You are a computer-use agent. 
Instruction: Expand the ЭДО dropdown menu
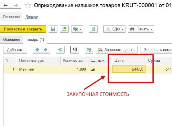click(114, 29)
